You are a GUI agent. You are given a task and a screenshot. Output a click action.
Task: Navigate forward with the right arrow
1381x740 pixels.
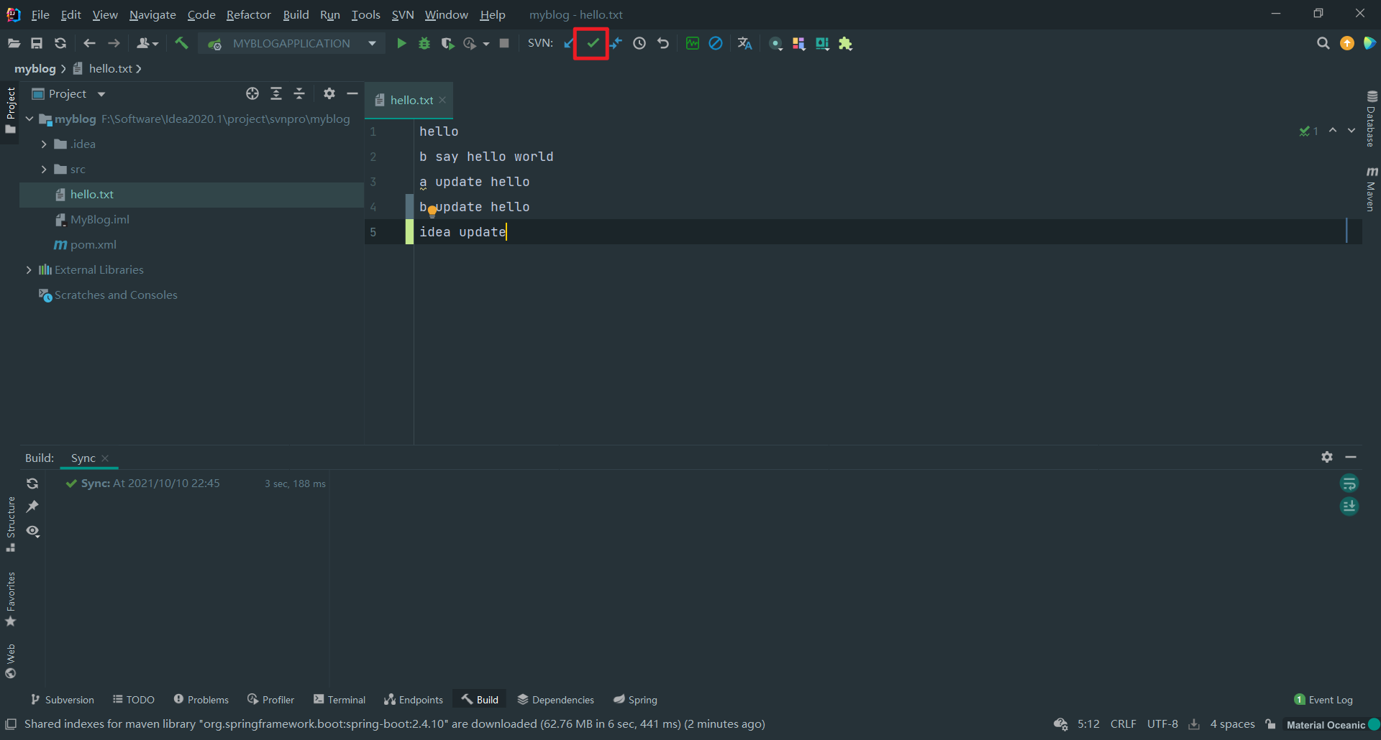(114, 44)
